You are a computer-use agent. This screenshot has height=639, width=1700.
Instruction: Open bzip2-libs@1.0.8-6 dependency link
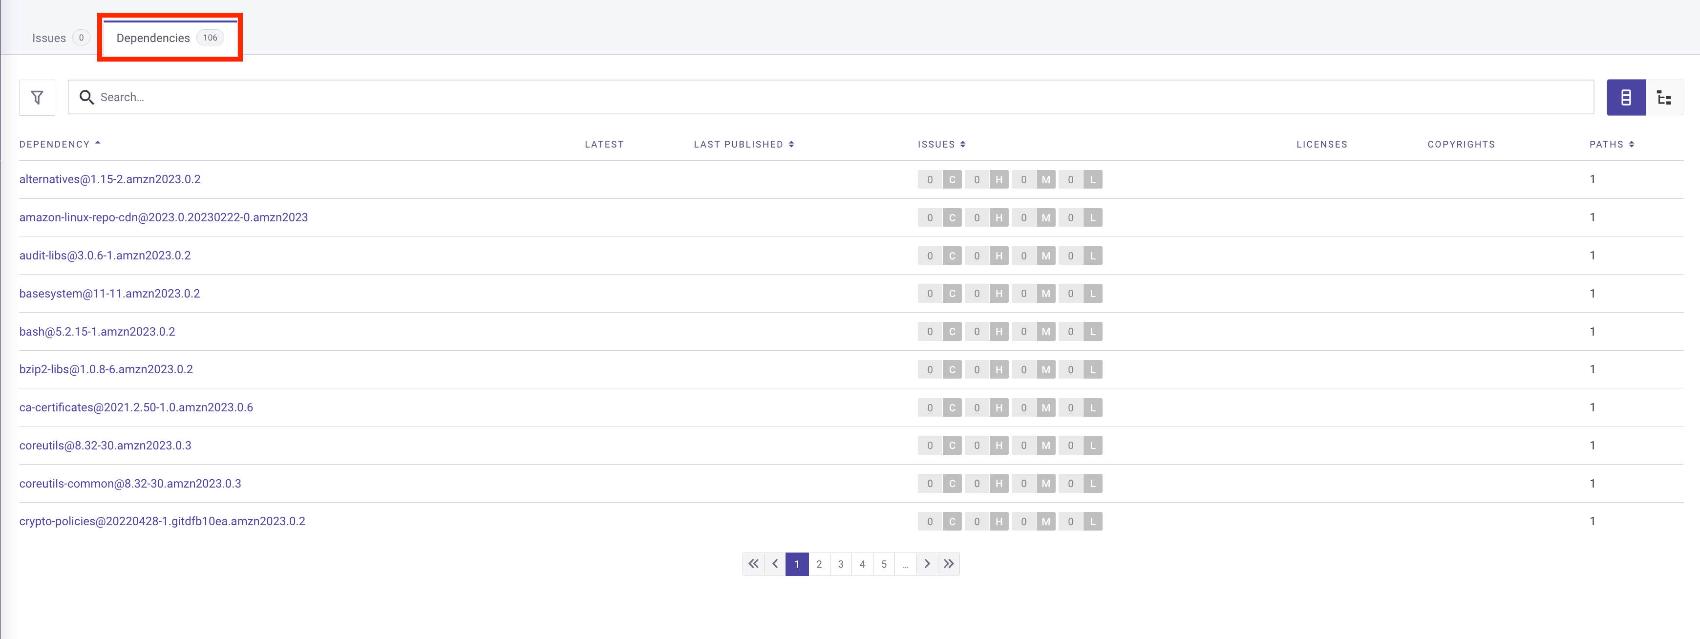point(106,370)
